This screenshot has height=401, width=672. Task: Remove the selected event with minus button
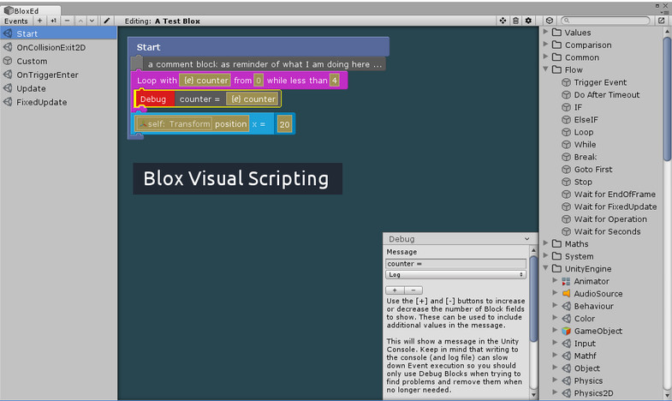pyautogui.click(x=67, y=21)
